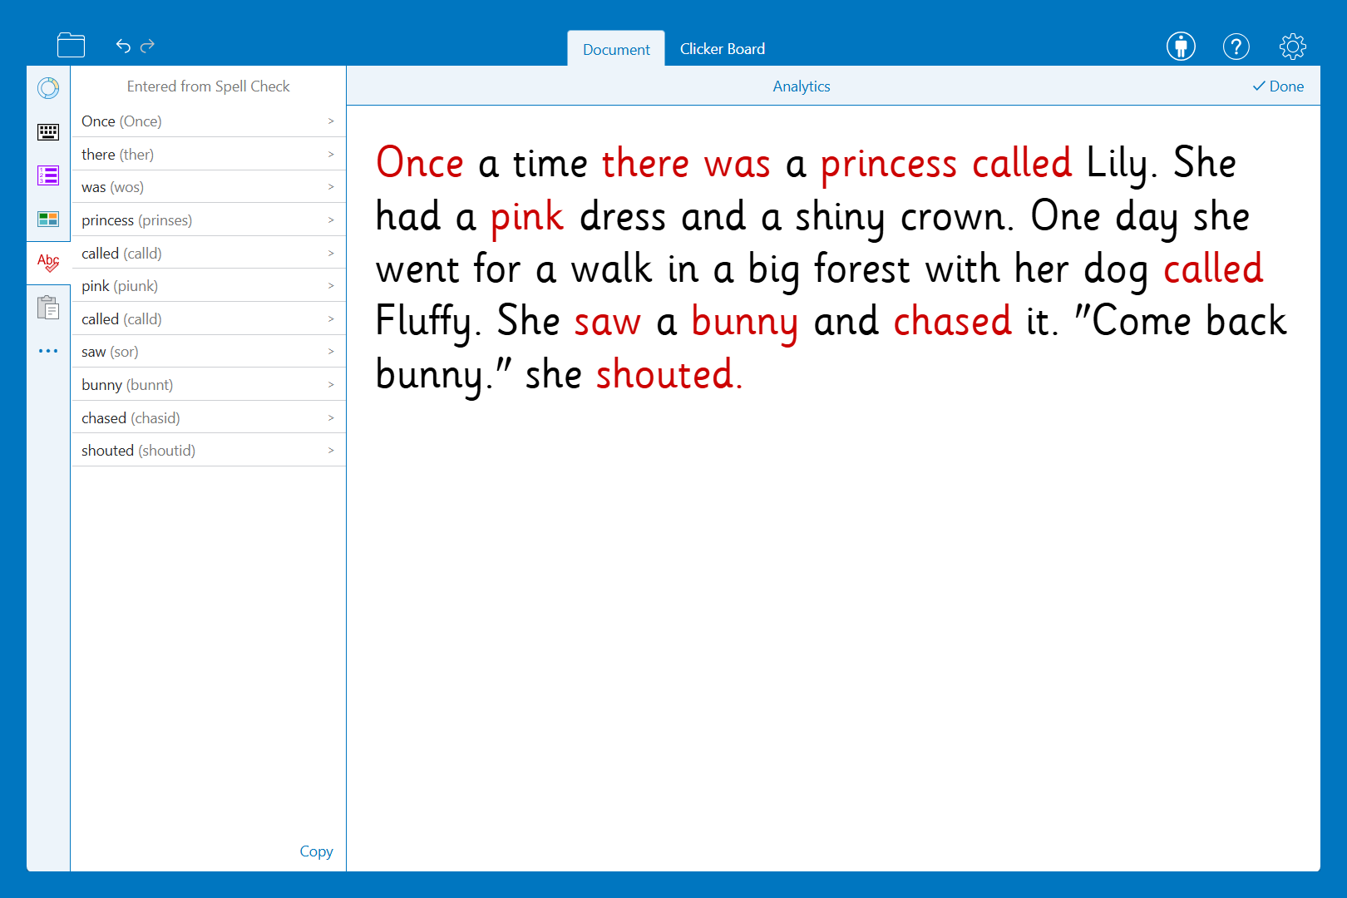
Task: Open the settings gear icon
Action: pyautogui.click(x=1293, y=46)
